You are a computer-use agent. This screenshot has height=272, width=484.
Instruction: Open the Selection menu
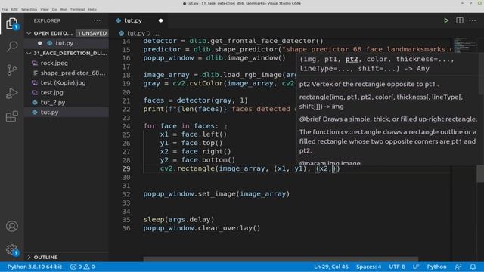click(x=29, y=9)
